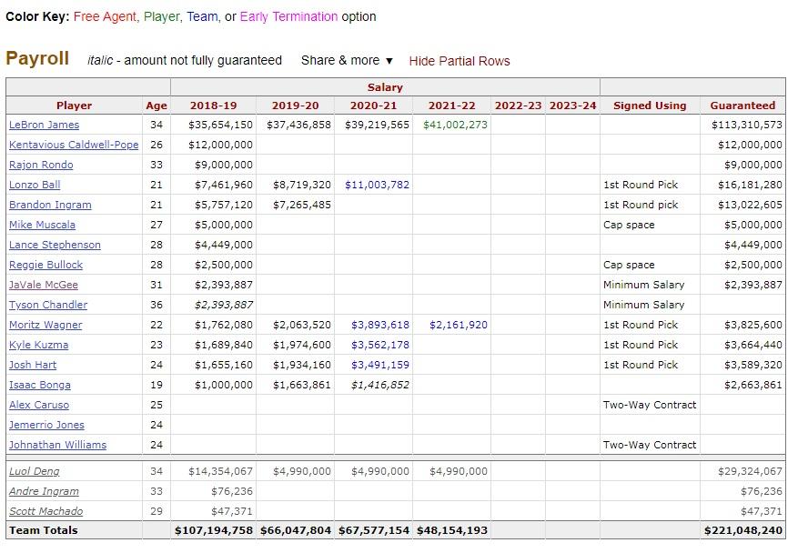Sort by the Signed Using column header
The height and width of the screenshot is (553, 798).
click(x=650, y=106)
